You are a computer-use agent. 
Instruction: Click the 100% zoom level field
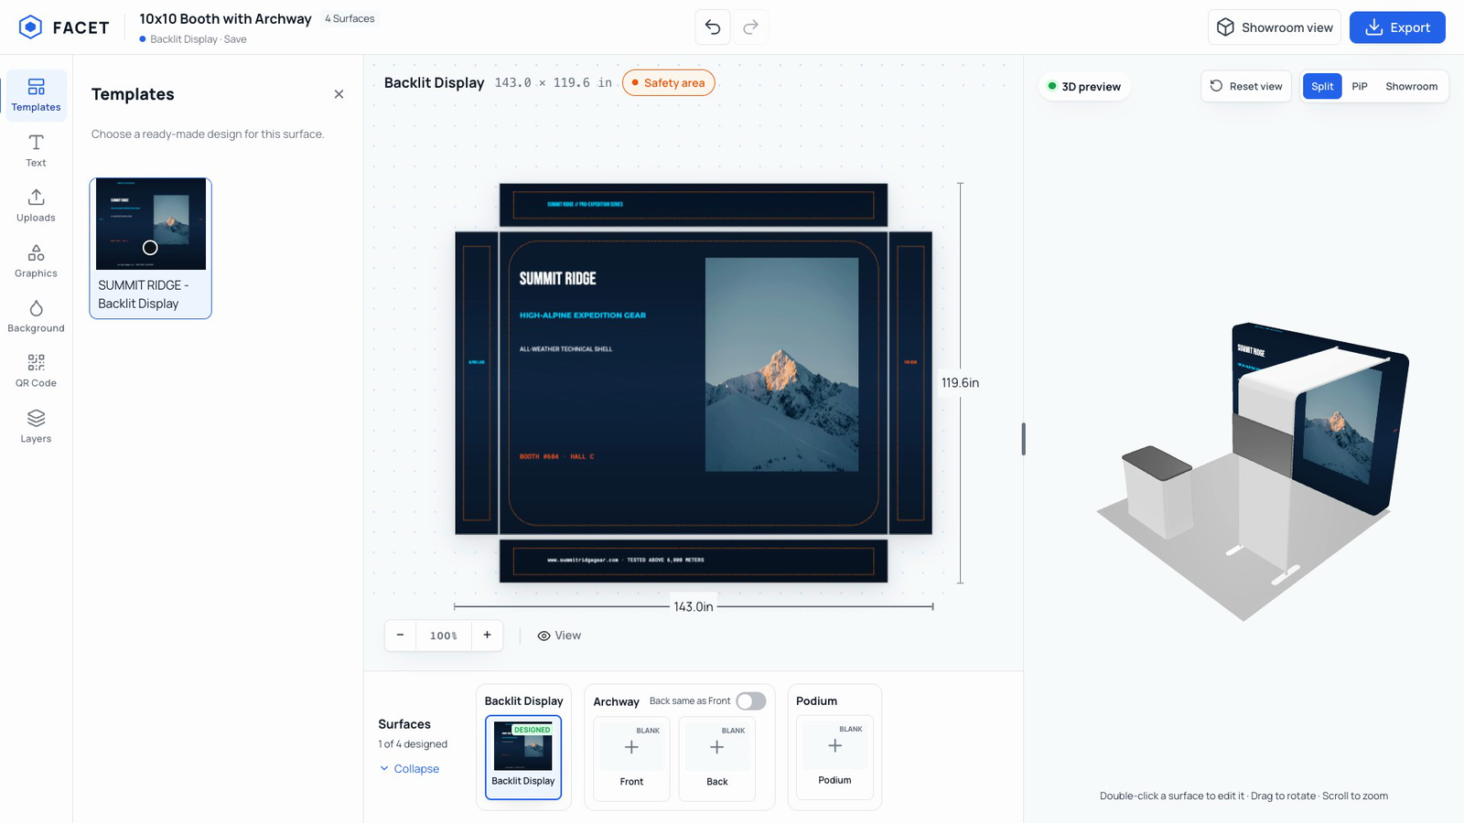[x=444, y=636]
